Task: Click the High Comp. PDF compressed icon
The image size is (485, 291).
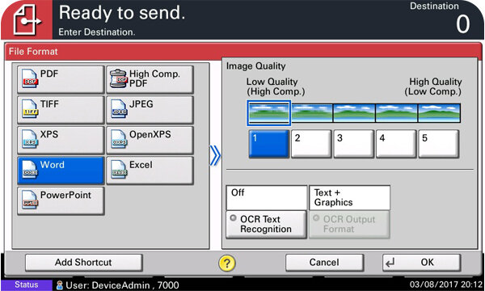Action: click(119, 78)
